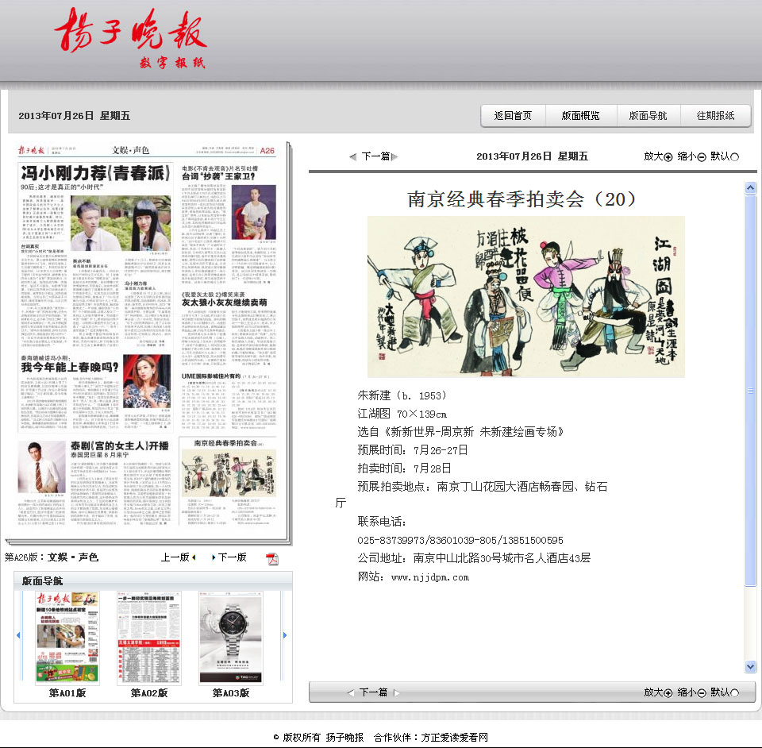Click the scroll-up arrow of the article scrollbar

[750, 187]
